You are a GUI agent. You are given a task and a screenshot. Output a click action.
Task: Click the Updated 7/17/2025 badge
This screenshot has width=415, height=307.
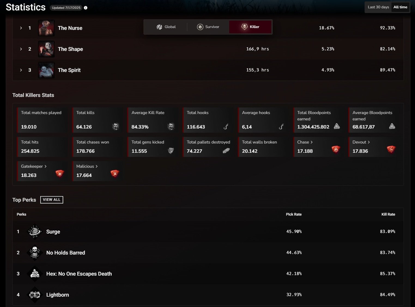tap(66, 8)
